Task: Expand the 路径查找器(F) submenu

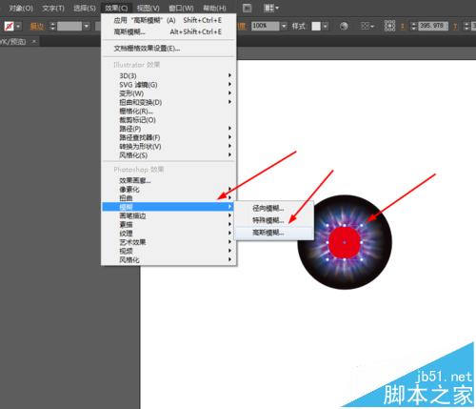Action: pyautogui.click(x=169, y=137)
